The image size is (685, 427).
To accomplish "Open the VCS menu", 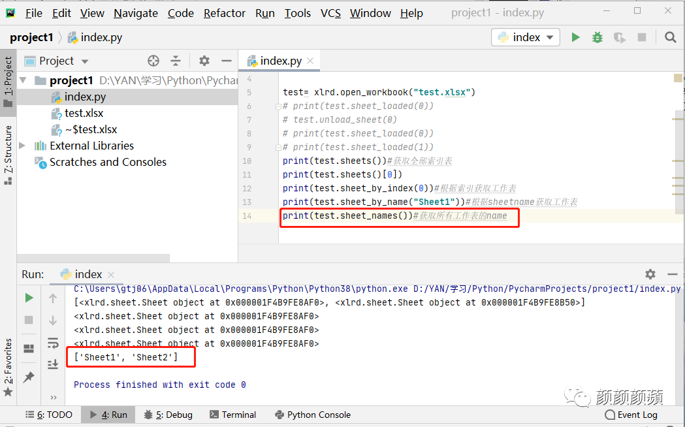I will coord(330,13).
